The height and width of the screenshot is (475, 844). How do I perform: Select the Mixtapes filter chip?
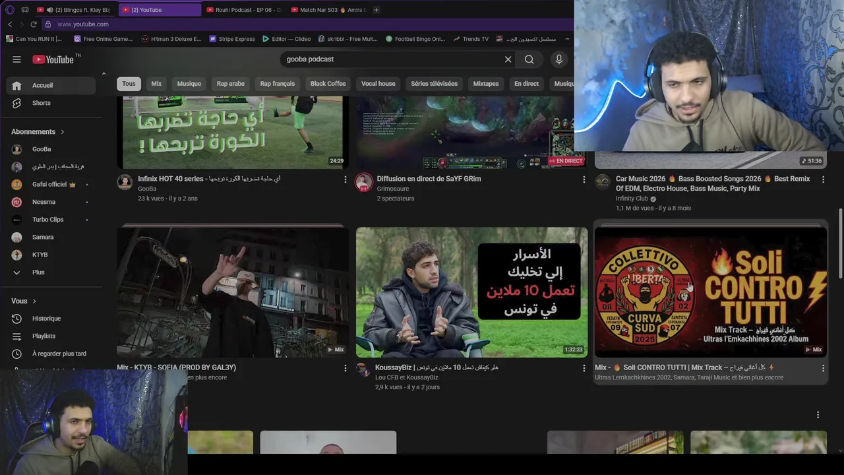(486, 84)
